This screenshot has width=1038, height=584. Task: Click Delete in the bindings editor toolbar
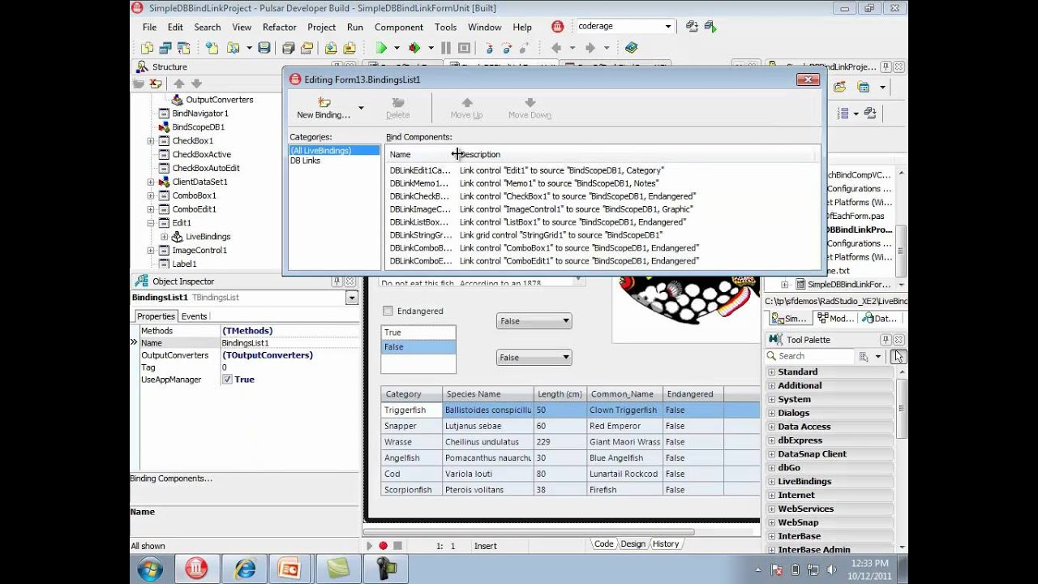(397, 108)
